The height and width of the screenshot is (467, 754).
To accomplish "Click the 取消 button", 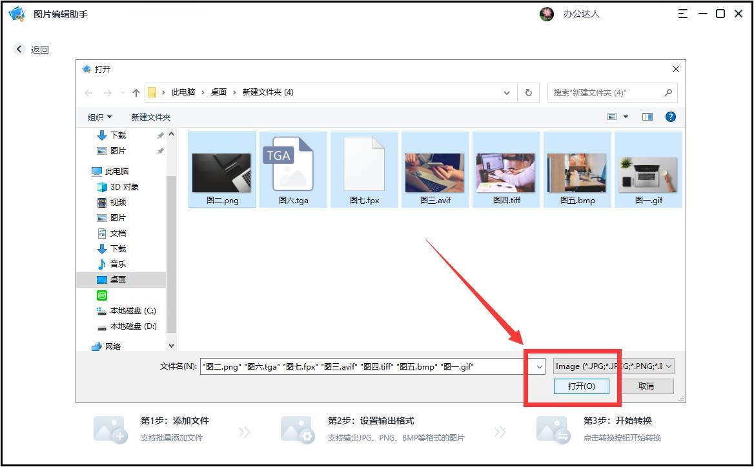I will [x=647, y=386].
